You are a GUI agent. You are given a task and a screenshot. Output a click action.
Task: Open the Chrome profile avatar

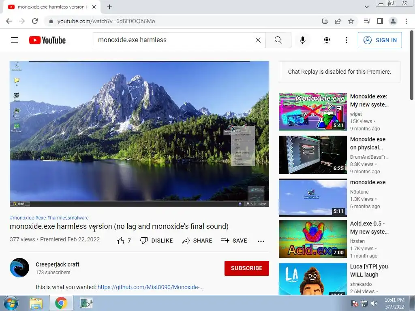point(393,21)
